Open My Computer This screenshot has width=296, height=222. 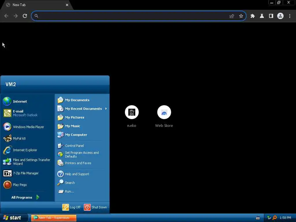pos(82,135)
